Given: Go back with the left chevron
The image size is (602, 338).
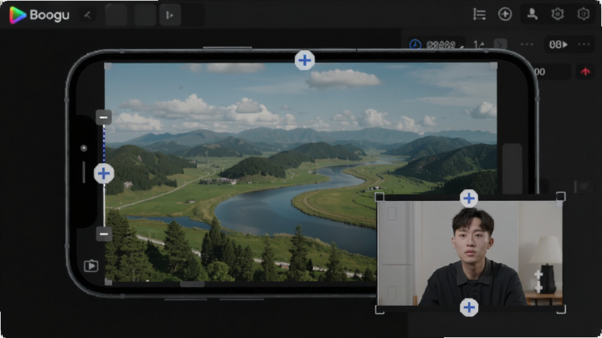Looking at the screenshot, I should 88,15.
